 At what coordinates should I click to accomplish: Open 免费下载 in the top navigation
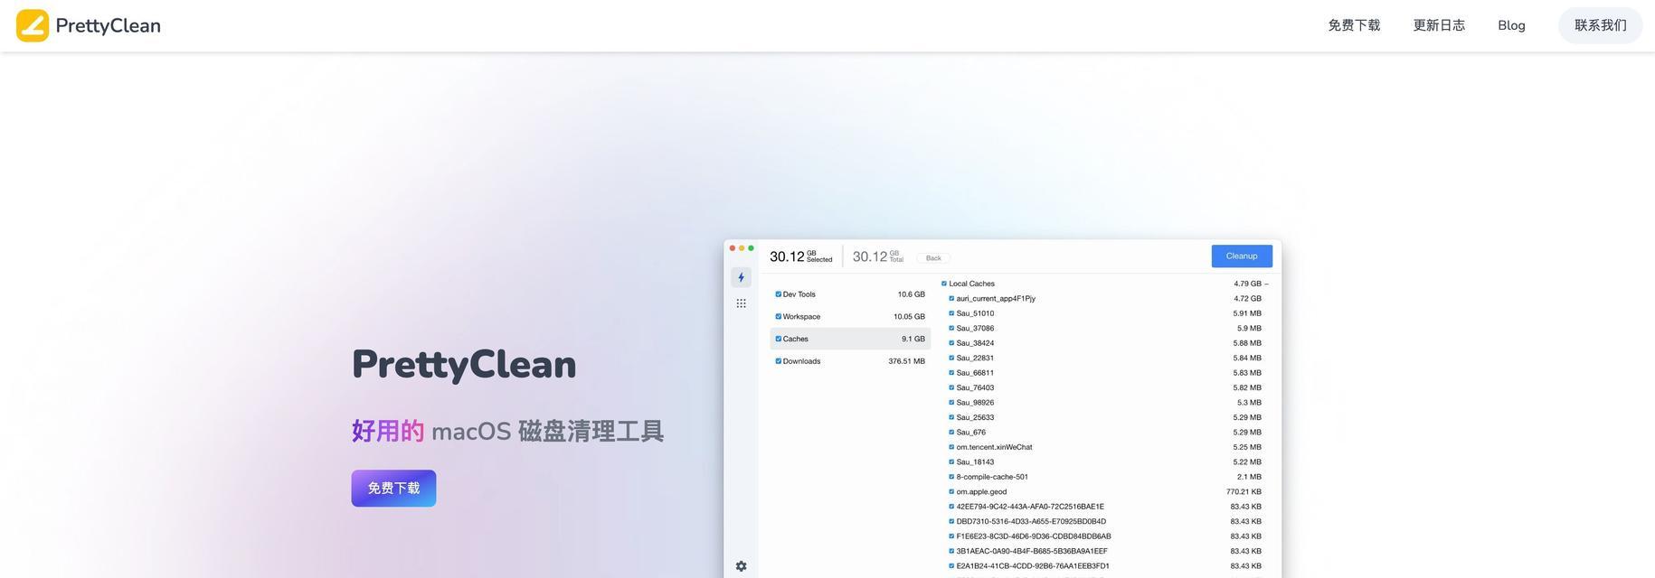tap(1354, 25)
